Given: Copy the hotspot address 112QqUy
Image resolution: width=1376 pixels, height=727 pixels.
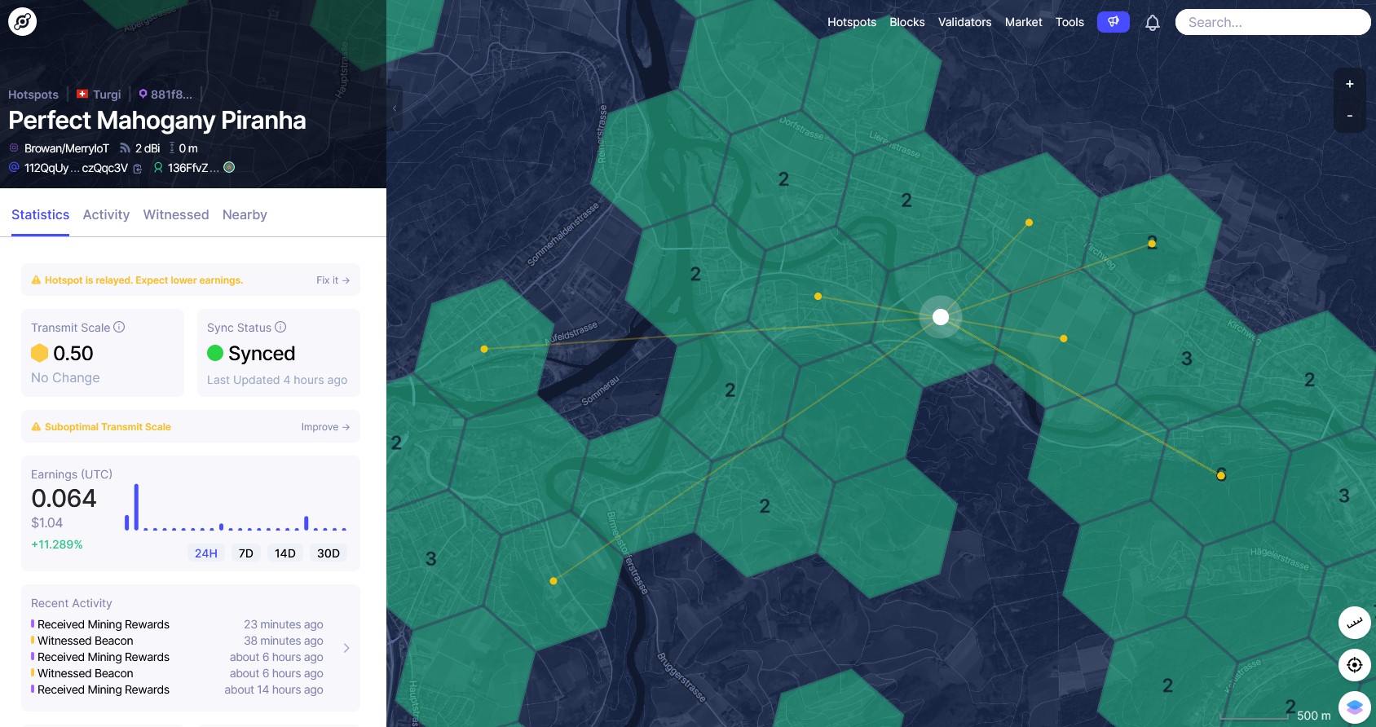Looking at the screenshot, I should click(137, 169).
